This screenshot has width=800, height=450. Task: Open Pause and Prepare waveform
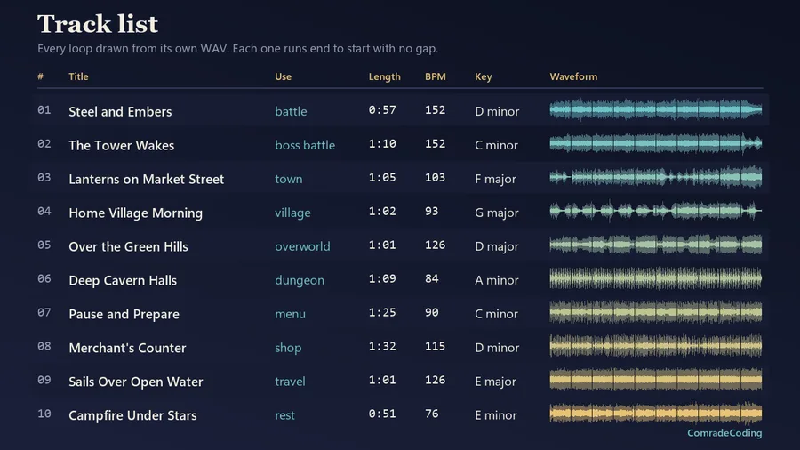pyautogui.click(x=656, y=312)
